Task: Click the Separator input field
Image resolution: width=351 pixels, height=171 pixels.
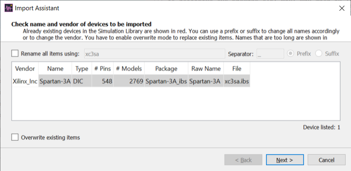Action: coord(270,54)
